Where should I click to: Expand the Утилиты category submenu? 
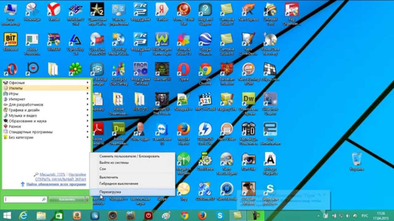(x=46, y=88)
